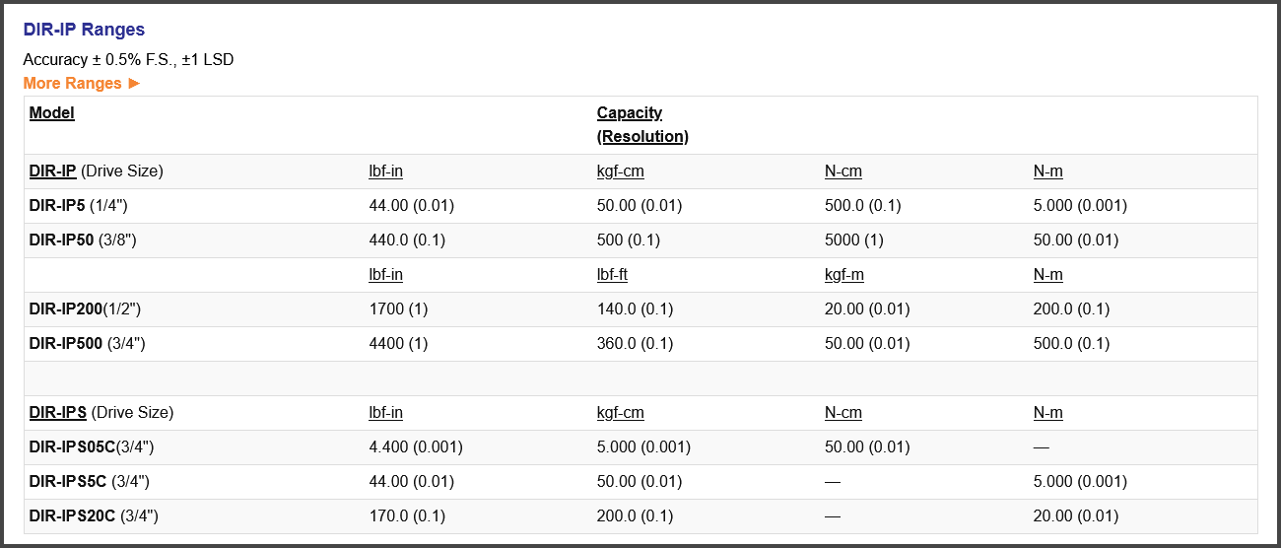Click the DIR-IPS5C (3/4") model name
The width and height of the screenshot is (1281, 548).
[x=89, y=482]
